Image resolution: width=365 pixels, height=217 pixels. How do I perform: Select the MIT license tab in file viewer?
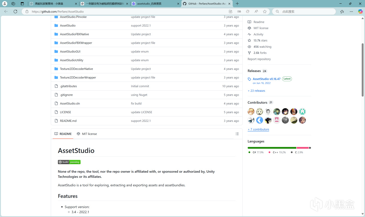tap(87, 134)
